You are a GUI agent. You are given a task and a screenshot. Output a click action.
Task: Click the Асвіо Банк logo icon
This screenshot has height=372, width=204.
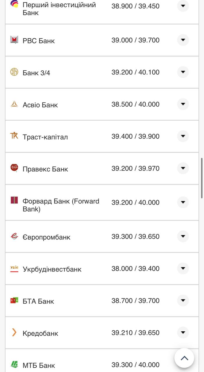(x=14, y=104)
